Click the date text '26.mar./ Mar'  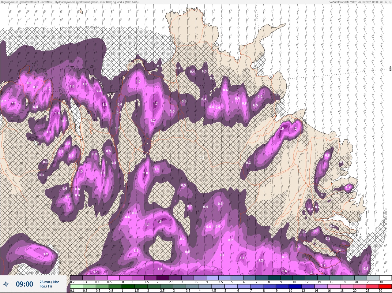pyautogui.click(x=49, y=282)
